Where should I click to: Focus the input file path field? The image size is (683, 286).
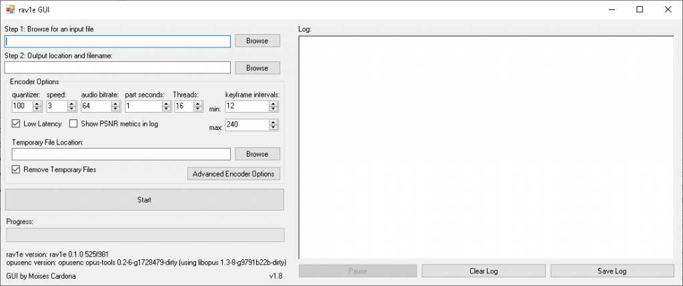pyautogui.click(x=117, y=41)
